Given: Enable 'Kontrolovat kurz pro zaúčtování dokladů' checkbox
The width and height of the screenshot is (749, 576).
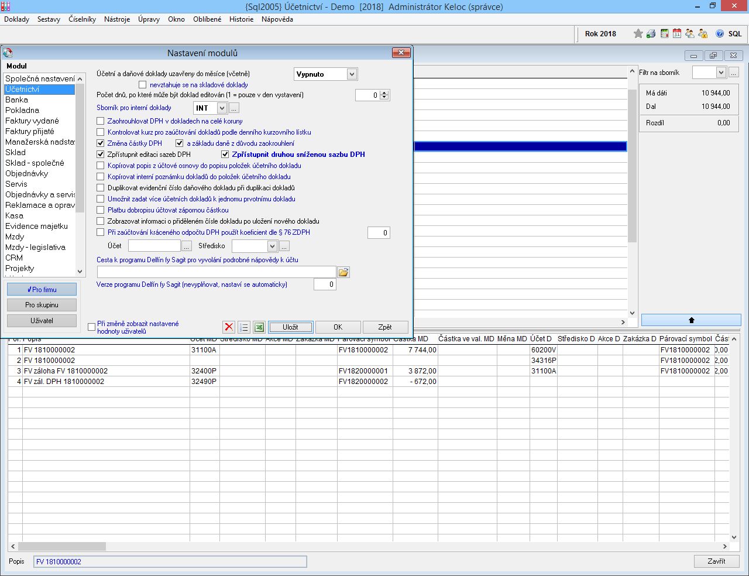Looking at the screenshot, I should [x=101, y=132].
